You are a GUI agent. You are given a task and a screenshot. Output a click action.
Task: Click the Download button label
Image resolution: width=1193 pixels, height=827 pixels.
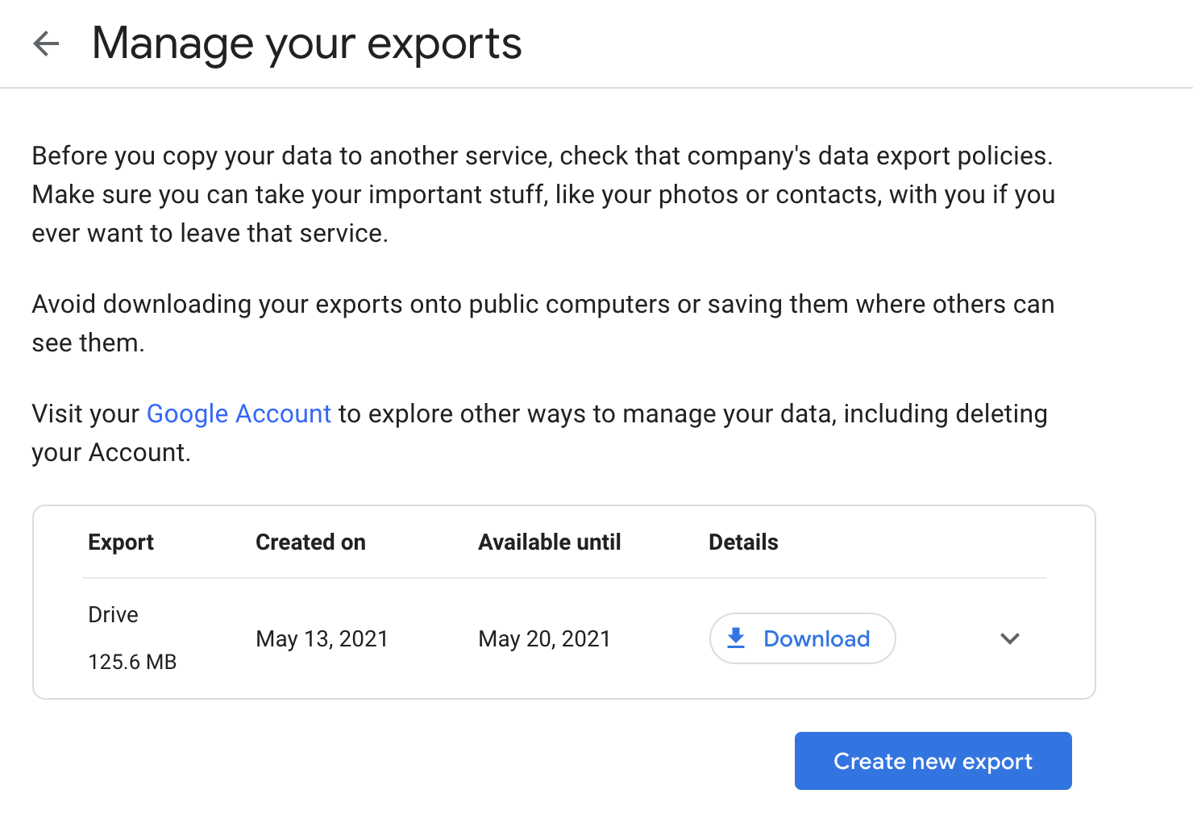coord(817,638)
